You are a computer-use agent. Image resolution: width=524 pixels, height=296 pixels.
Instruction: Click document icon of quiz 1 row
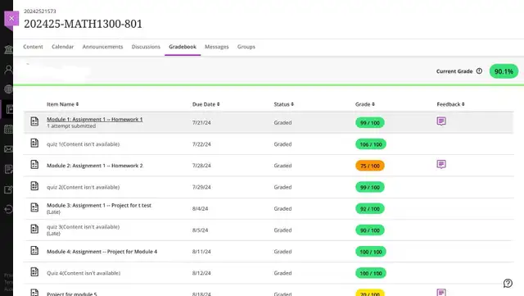point(34,143)
